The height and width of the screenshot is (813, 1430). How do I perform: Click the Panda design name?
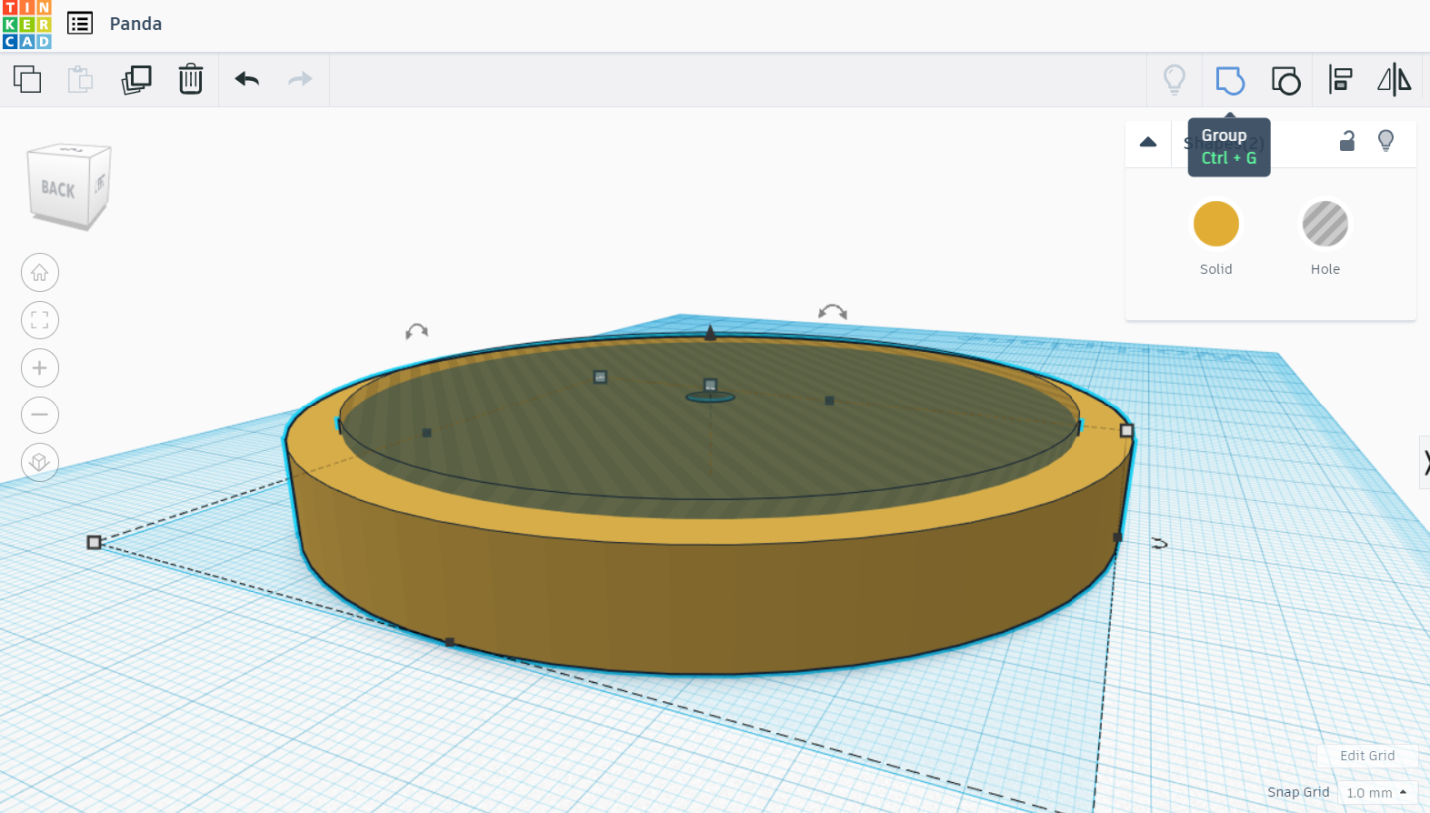(x=136, y=23)
